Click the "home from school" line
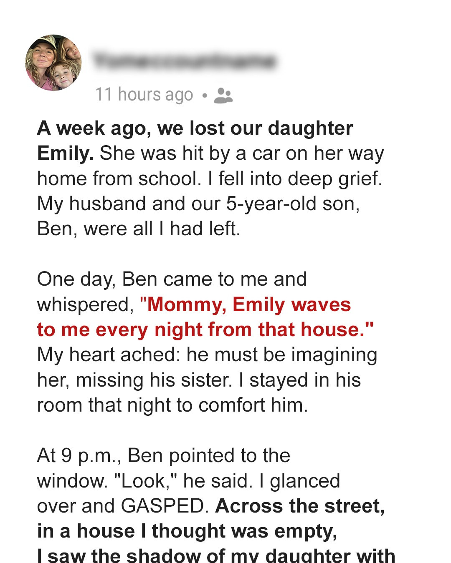Image resolution: width=451 pixels, height=563 pixels. (210, 178)
